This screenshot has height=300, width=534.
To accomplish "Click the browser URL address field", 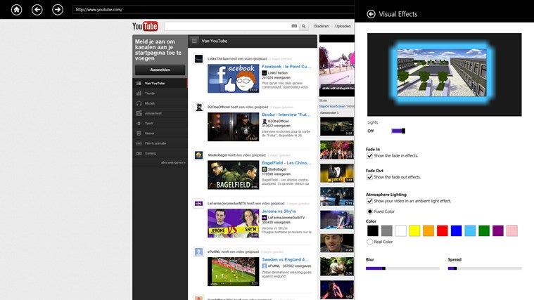I will pos(214,10).
